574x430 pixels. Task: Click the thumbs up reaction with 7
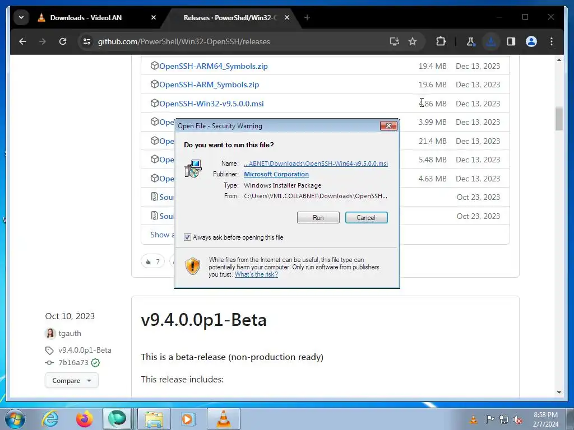152,261
